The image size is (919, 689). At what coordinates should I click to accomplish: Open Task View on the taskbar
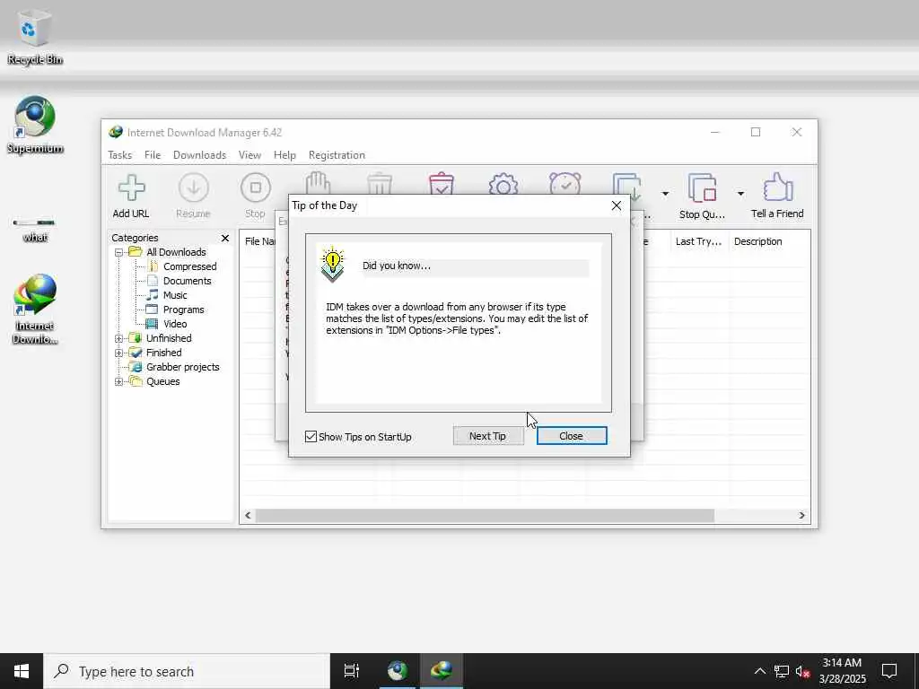click(352, 671)
